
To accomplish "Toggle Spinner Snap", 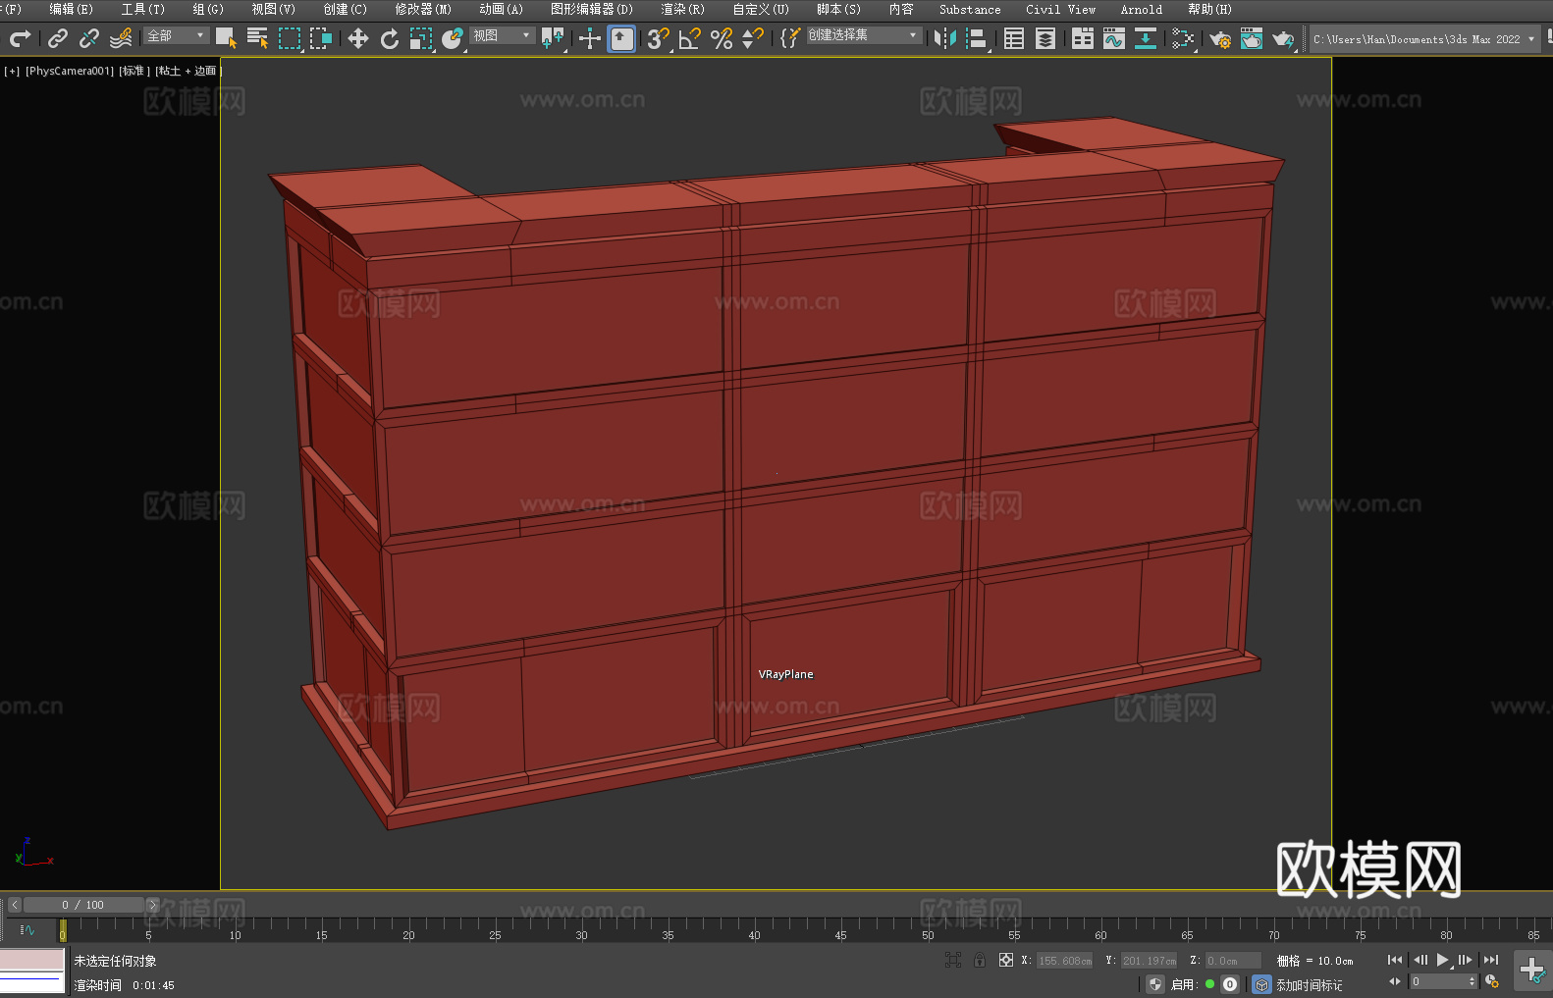I will pyautogui.click(x=753, y=38).
